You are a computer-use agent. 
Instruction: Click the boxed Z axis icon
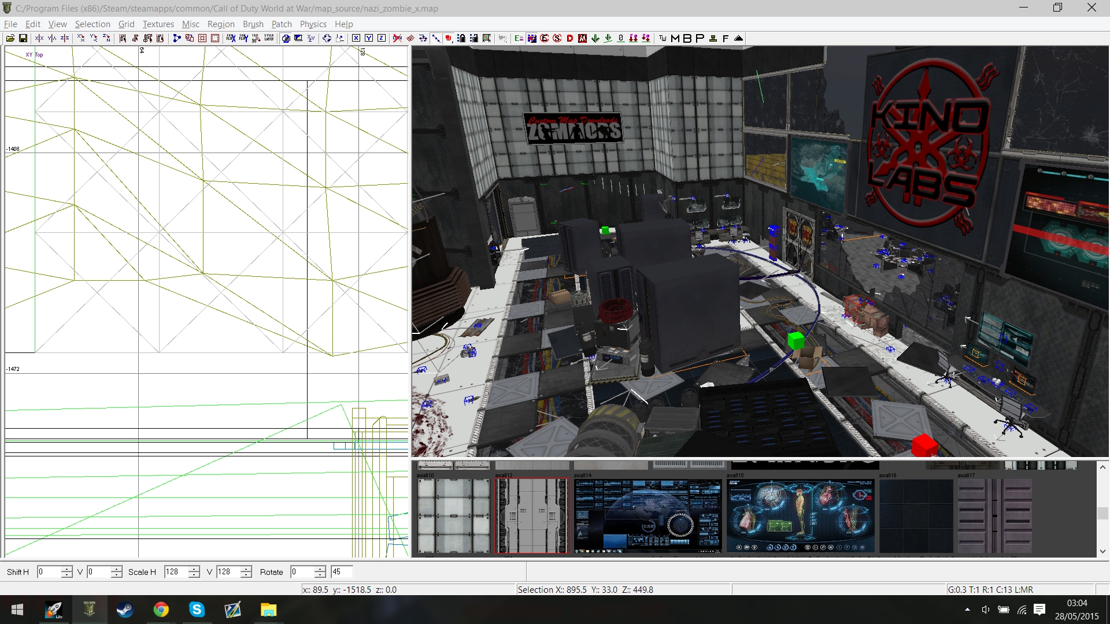[x=382, y=38]
